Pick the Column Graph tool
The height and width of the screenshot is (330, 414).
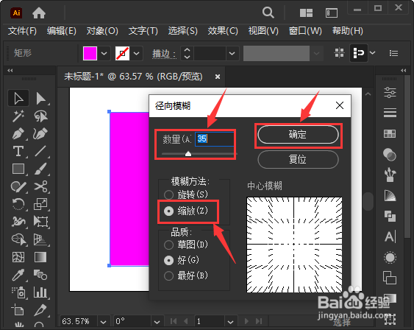[40, 292]
